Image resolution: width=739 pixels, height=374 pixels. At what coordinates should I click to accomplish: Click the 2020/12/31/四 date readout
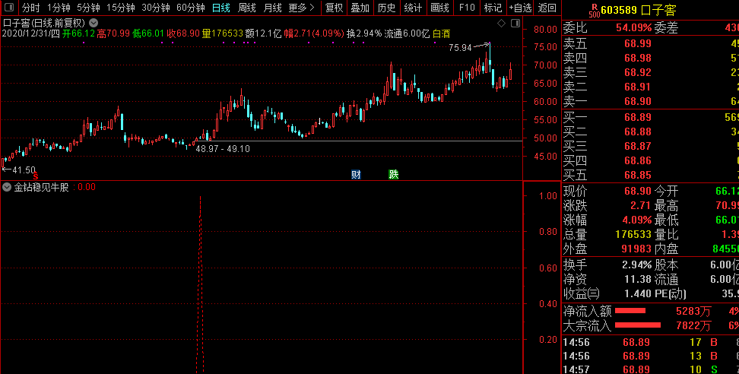click(x=31, y=33)
